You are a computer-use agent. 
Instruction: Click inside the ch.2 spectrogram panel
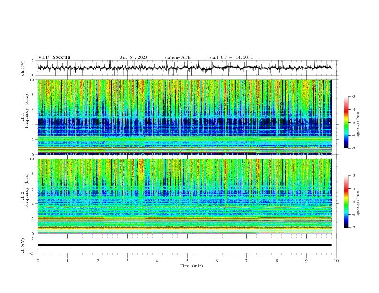pyautogui.click(x=184, y=196)
